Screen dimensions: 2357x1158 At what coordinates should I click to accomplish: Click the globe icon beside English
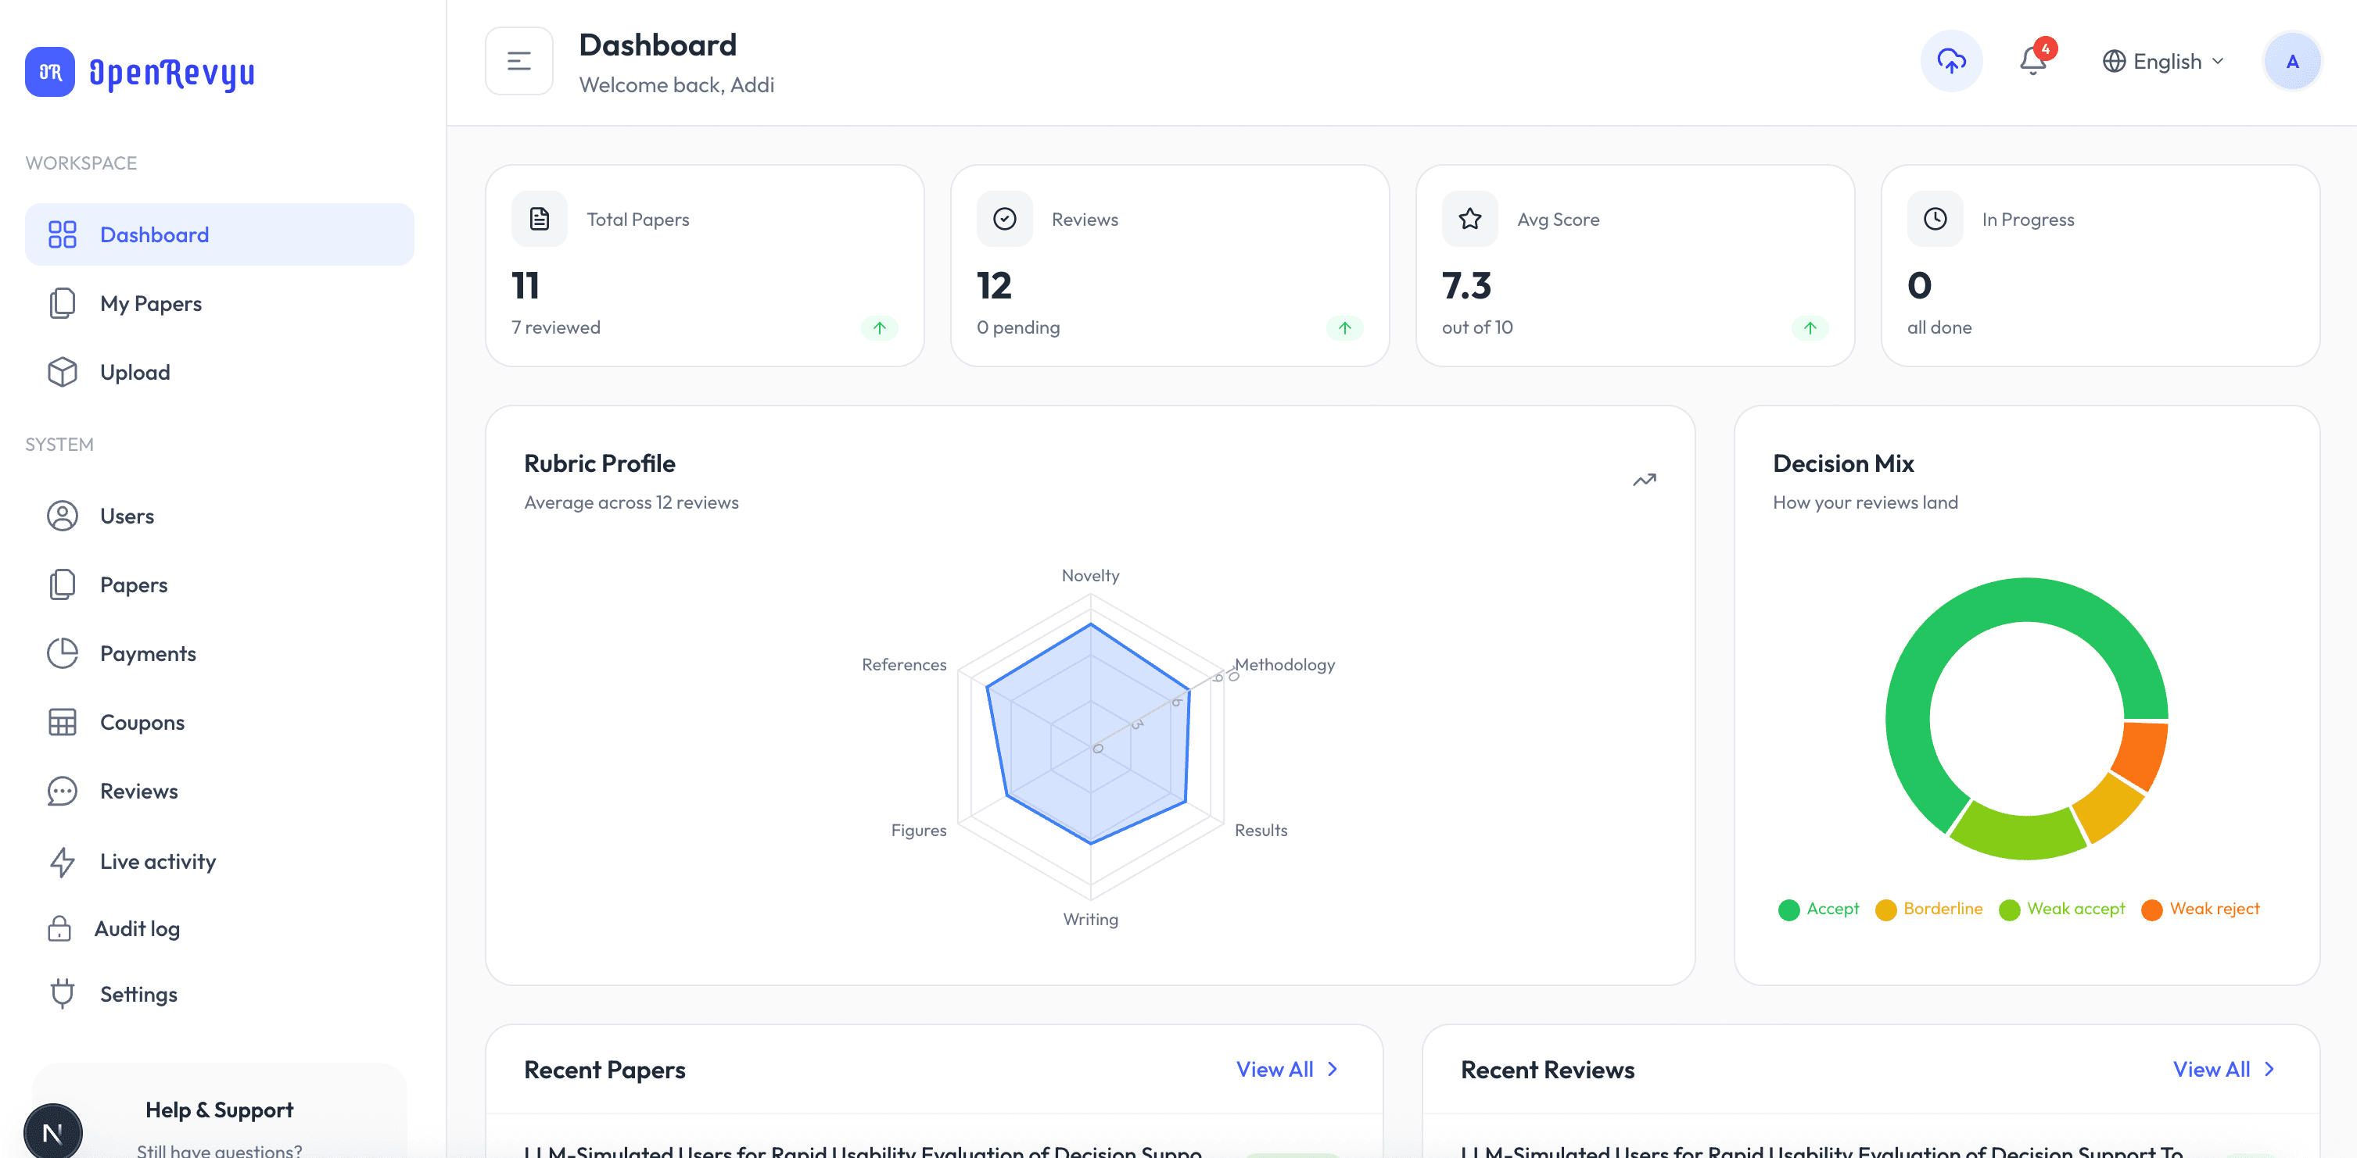coord(2114,61)
